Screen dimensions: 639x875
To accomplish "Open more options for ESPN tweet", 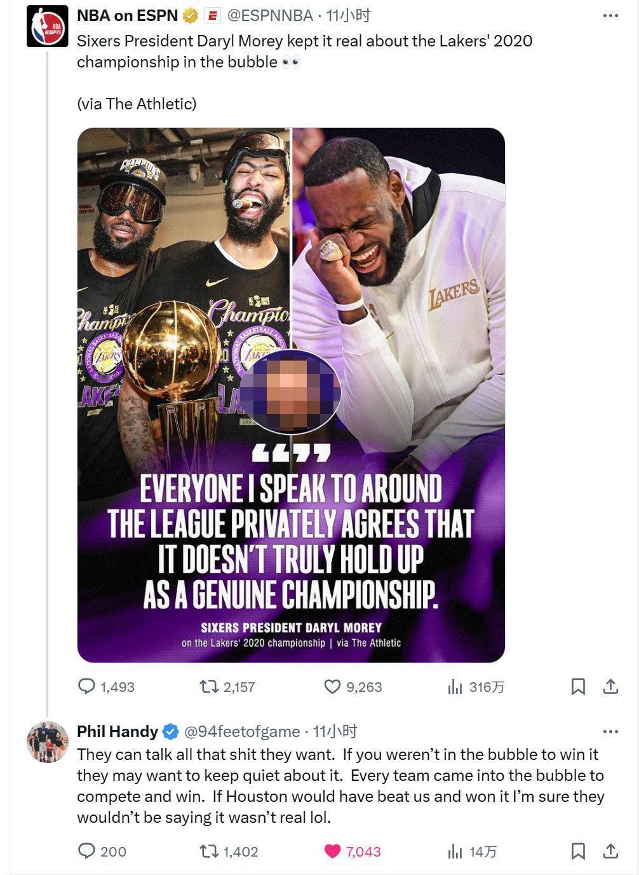I will [x=610, y=15].
